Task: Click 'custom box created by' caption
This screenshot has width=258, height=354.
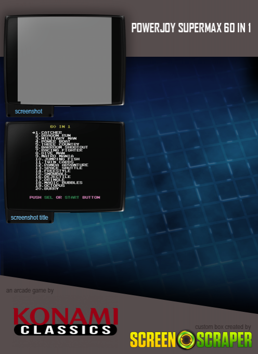Action: [x=223, y=327]
